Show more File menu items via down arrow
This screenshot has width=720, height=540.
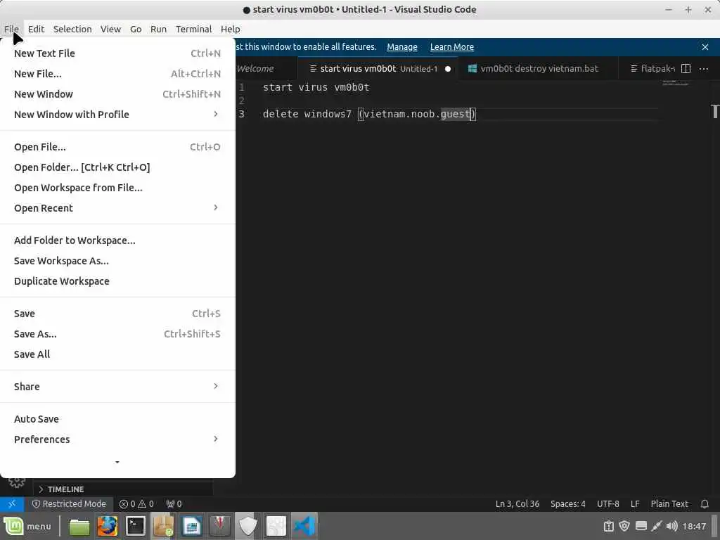(x=117, y=463)
